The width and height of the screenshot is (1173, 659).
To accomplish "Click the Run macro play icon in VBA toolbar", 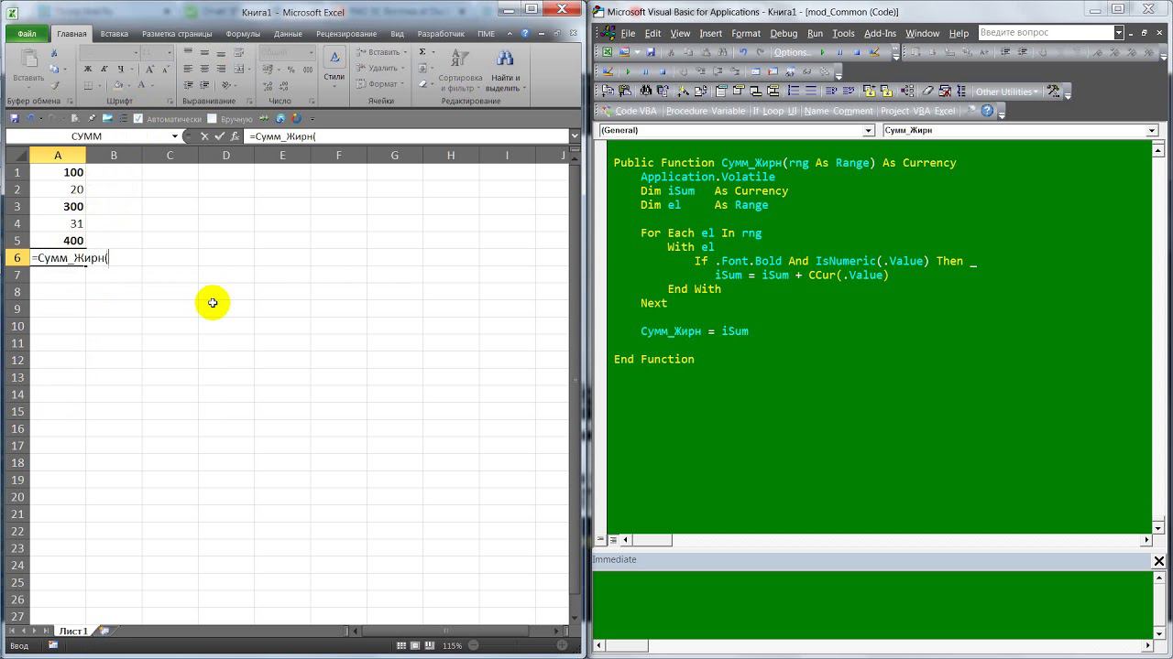I will (x=822, y=52).
